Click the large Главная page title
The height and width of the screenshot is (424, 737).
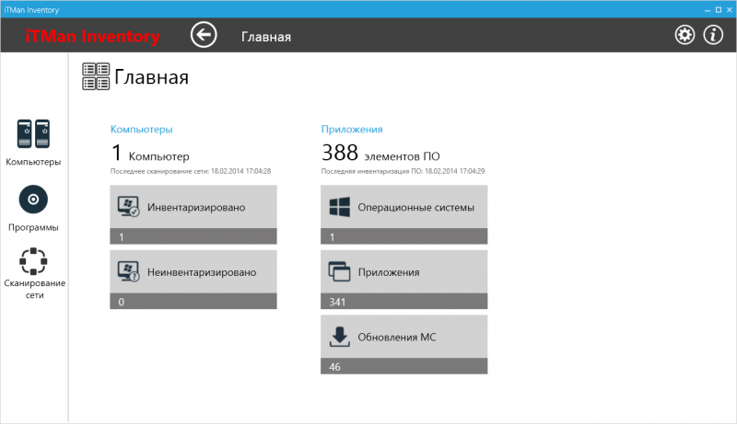pyautogui.click(x=151, y=77)
